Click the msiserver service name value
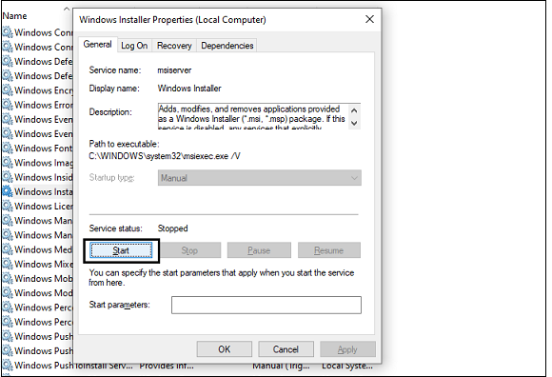This screenshot has height=377, width=552. (174, 70)
